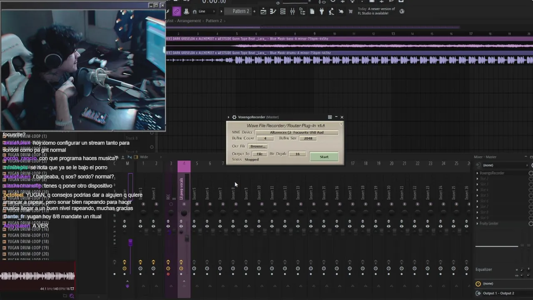
Task: Open VoxengoRecorder gear settings icon
Action: (234, 117)
